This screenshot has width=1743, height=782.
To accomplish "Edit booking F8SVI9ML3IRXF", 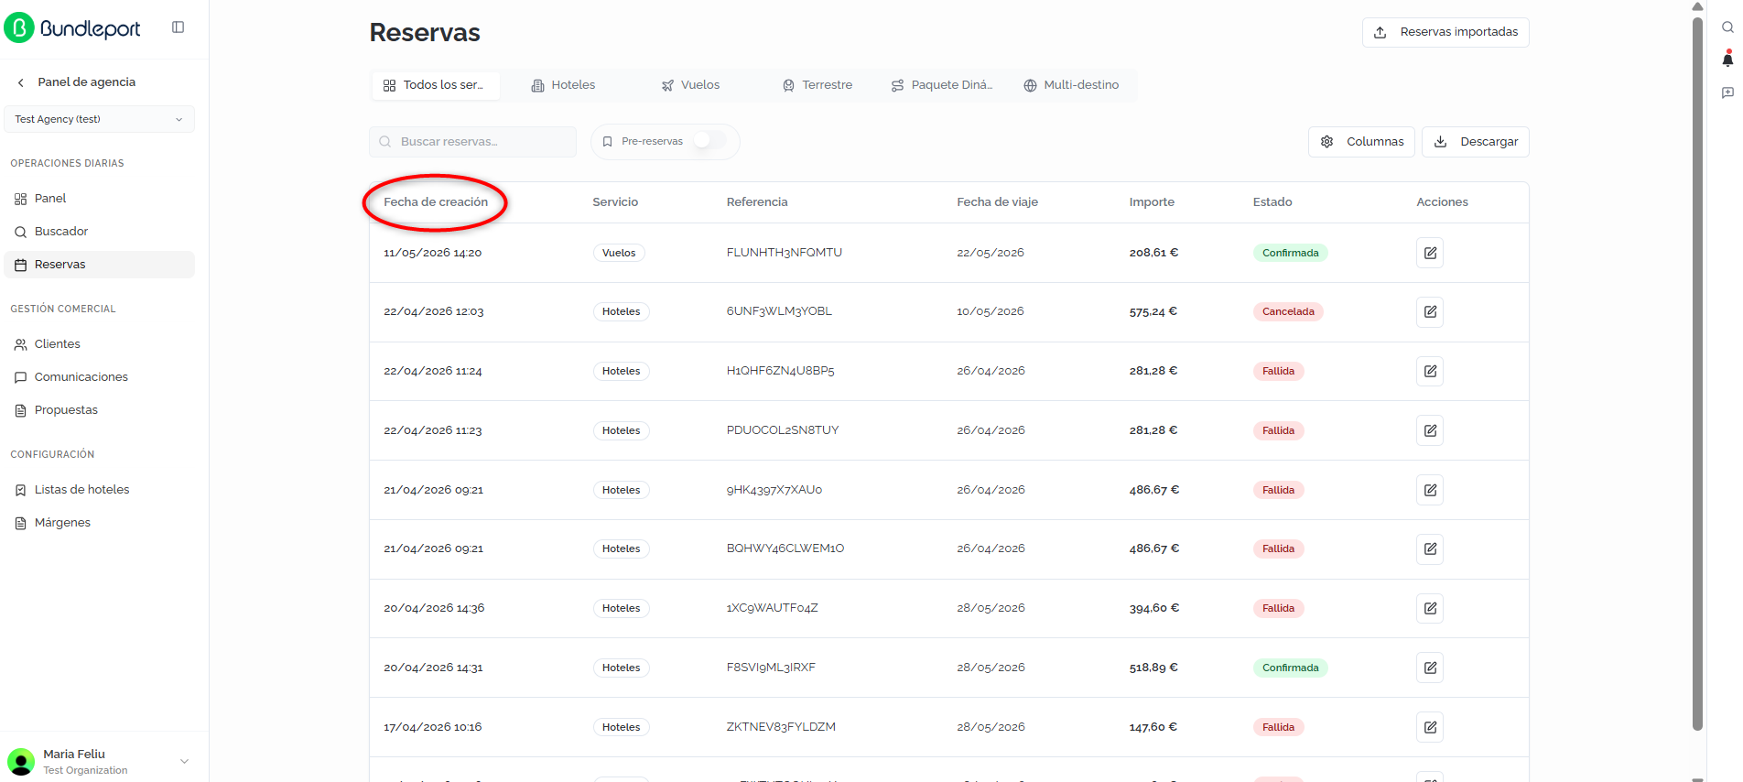I will click(1430, 668).
